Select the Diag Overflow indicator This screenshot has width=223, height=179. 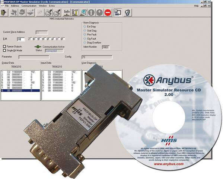(85, 42)
